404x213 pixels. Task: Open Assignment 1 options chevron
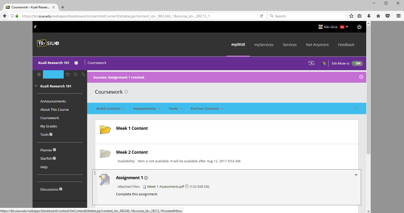coord(146,178)
